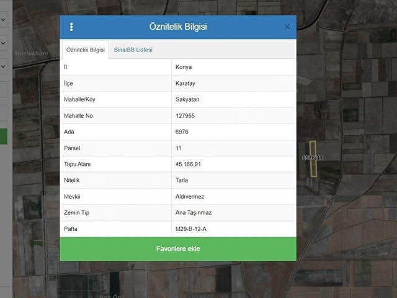This screenshot has height=298, width=397.
Task: Select the Karatay district value
Action: coord(185,83)
